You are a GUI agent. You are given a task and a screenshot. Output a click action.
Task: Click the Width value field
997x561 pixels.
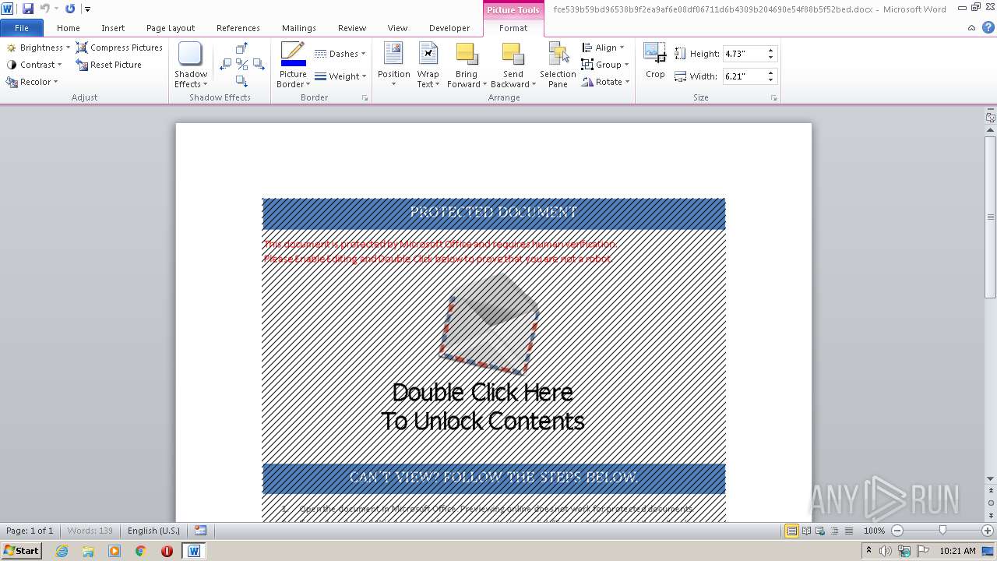[x=744, y=76]
